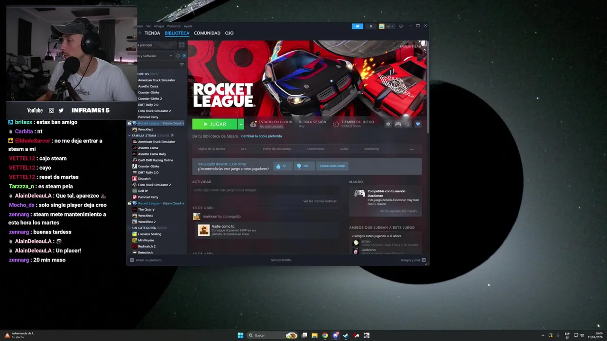Viewport: 607px width, 341px height.
Task: Open the Workshop tab
Action: 371,149
